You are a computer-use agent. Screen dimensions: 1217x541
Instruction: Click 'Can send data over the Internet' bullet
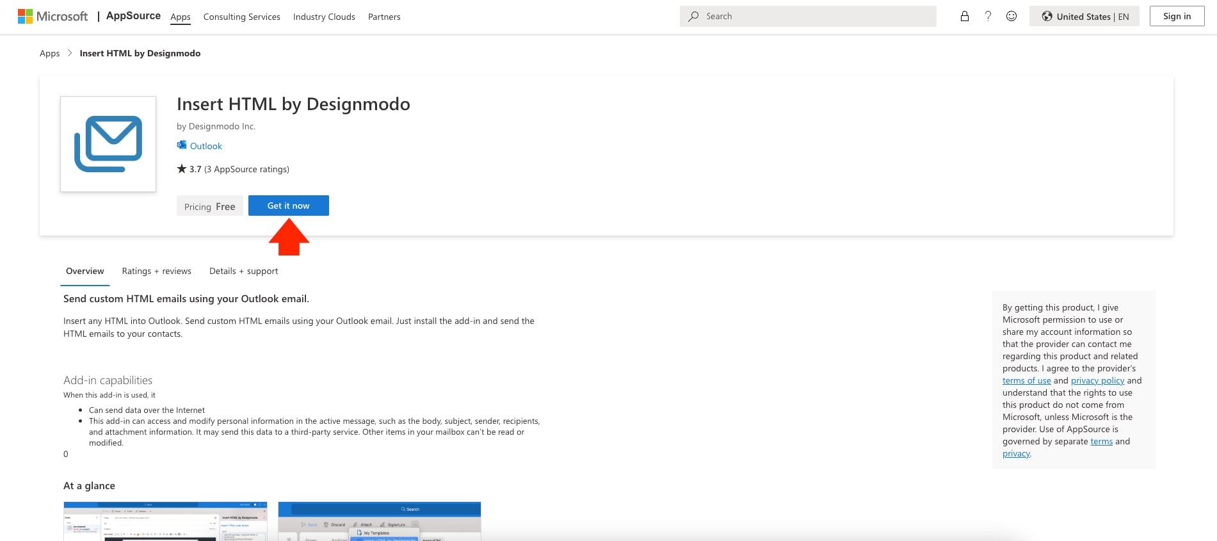coord(147,410)
